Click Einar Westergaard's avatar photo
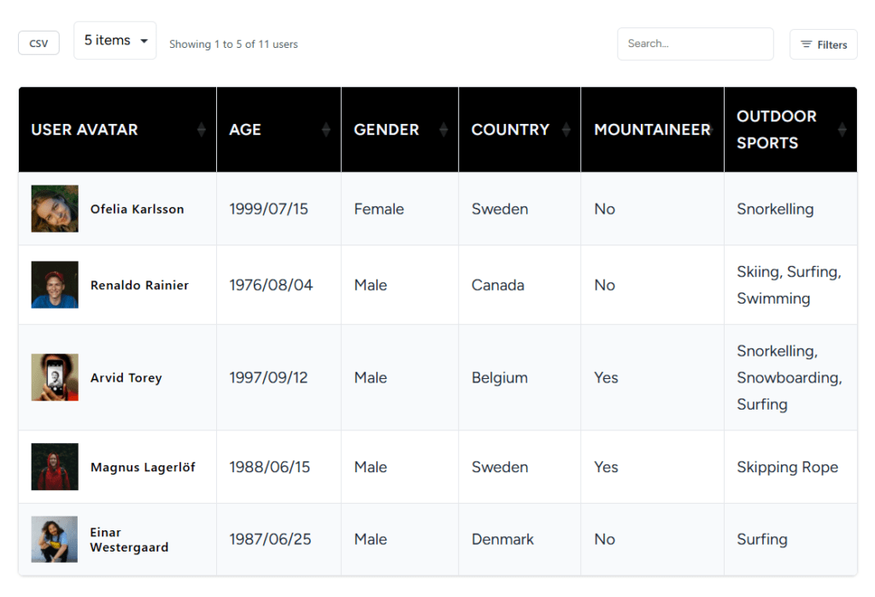This screenshot has width=875, height=597. [x=55, y=540]
